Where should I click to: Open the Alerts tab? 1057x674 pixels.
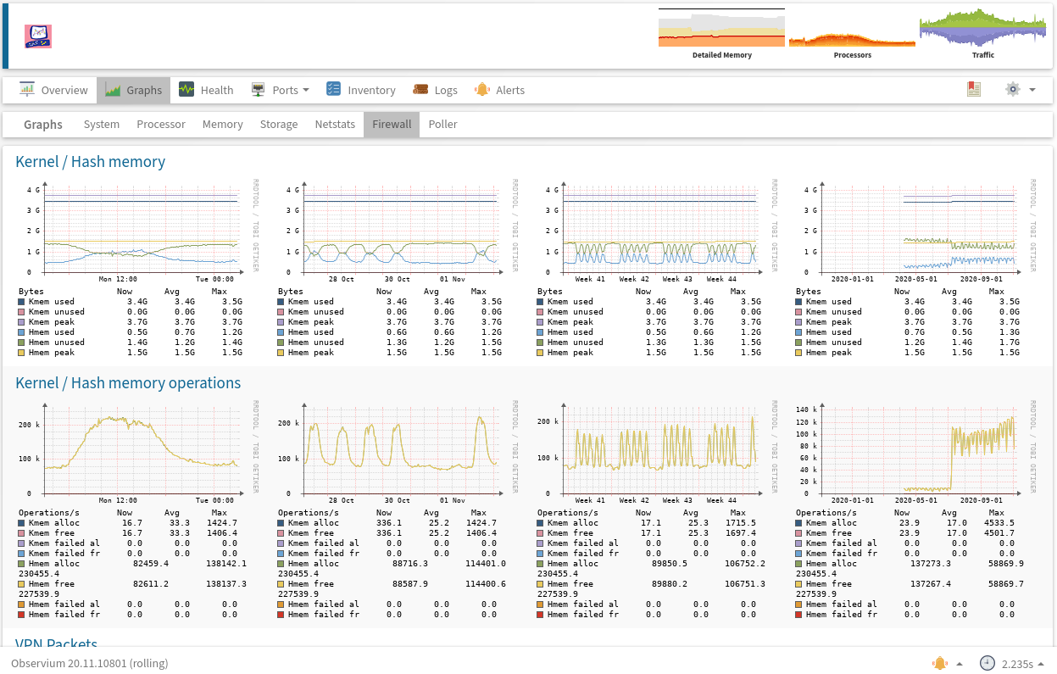pos(500,90)
